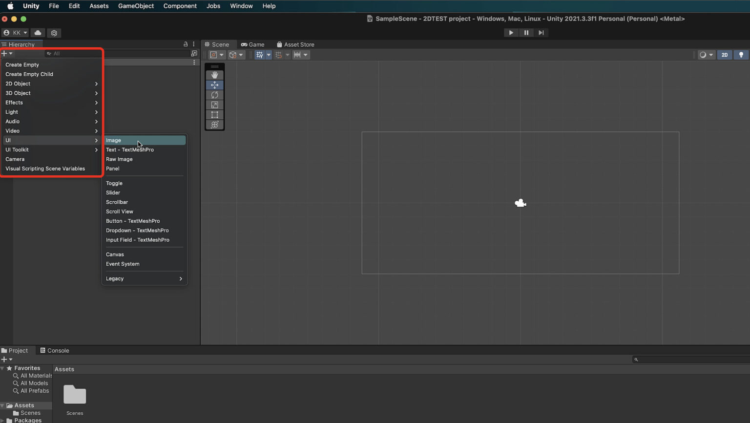Create a Canvas from the UI submenu

[115, 254]
